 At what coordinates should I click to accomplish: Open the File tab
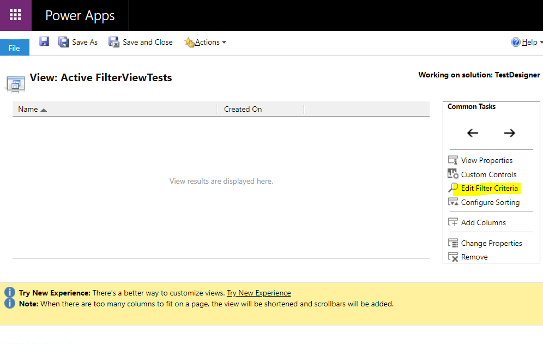pyautogui.click(x=15, y=48)
